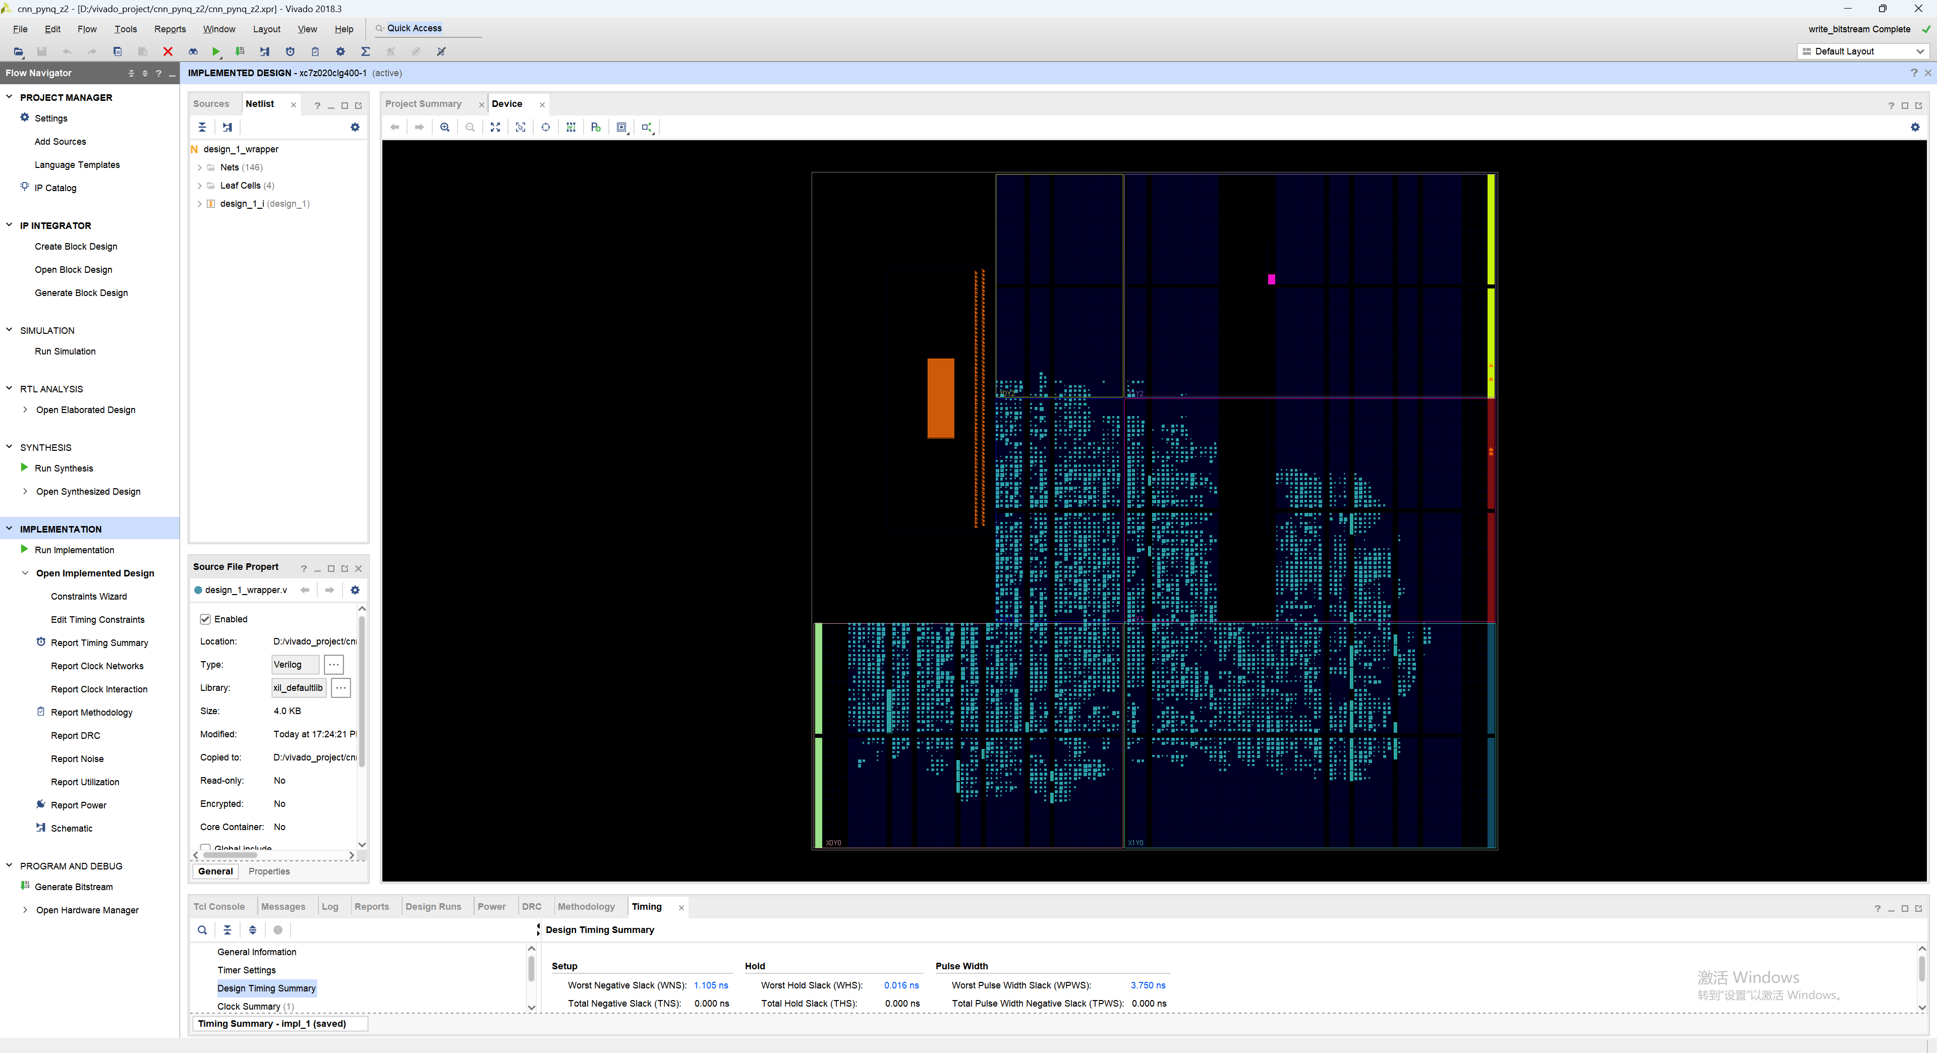Collapse the IMPLEMENTATION section

point(9,529)
